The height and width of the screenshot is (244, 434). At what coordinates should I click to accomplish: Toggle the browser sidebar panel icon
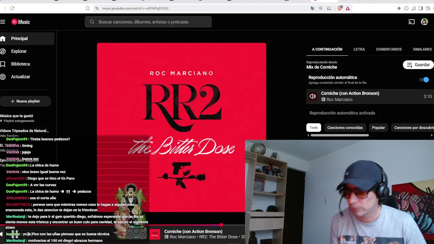420,8
